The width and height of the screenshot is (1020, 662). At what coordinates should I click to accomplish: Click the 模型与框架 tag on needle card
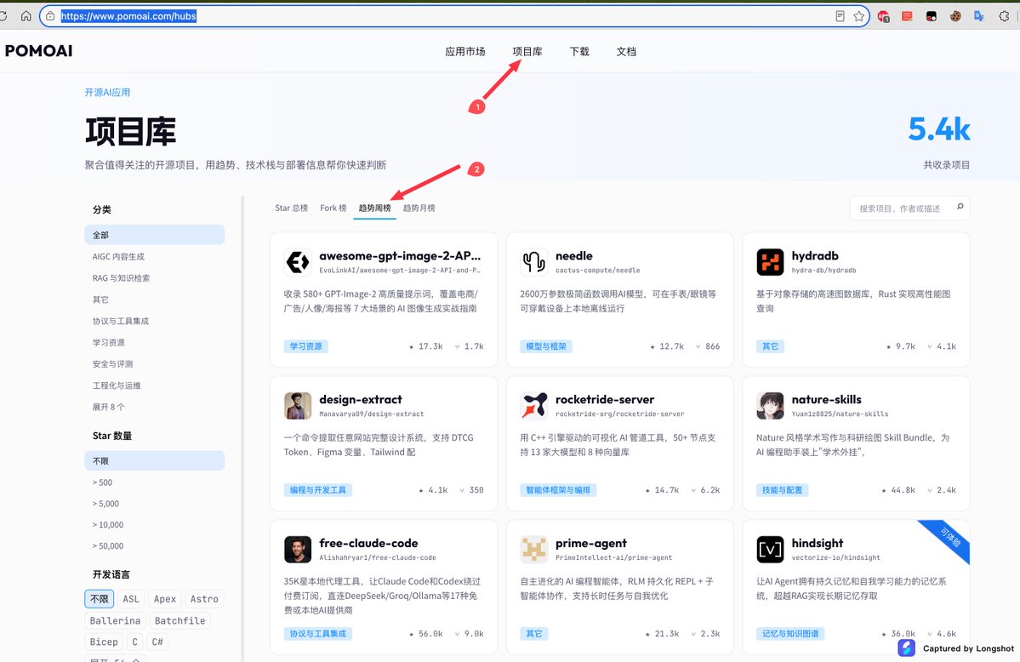tap(546, 346)
